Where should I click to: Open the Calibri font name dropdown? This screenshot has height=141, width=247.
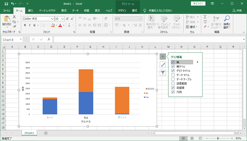coord(52,19)
